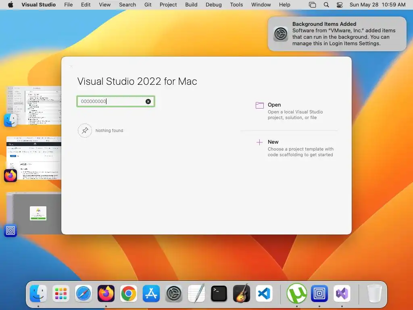Launch Google Chrome from the Dock
The image size is (413, 310).
pos(129,293)
